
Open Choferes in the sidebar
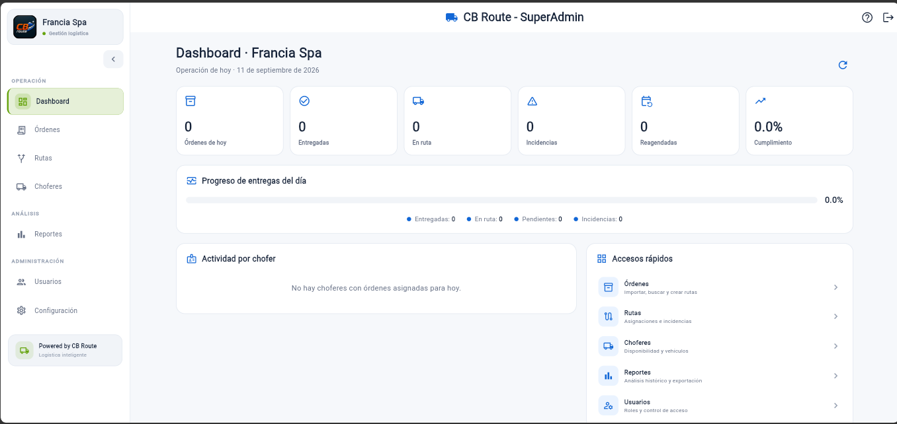[65, 186]
